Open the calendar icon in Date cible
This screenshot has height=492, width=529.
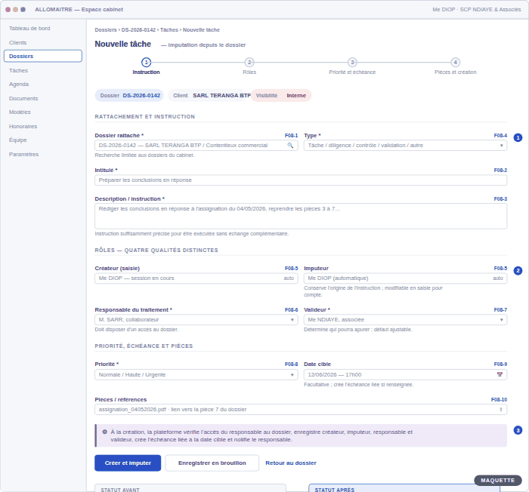pos(500,374)
